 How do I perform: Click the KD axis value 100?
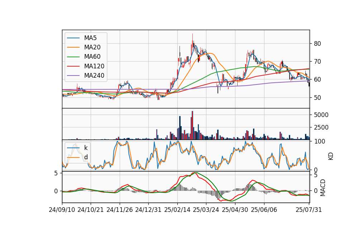coord(320,141)
